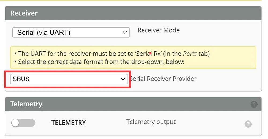Click the Telemetry output description text

click(x=151, y=122)
